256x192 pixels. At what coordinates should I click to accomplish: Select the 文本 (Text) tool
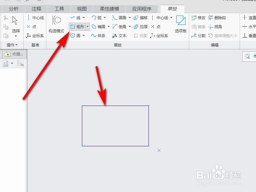(x=119, y=36)
